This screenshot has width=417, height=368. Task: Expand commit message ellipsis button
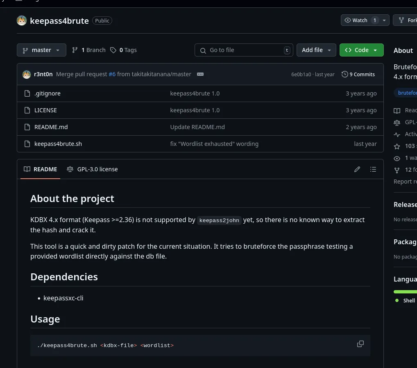[200, 74]
